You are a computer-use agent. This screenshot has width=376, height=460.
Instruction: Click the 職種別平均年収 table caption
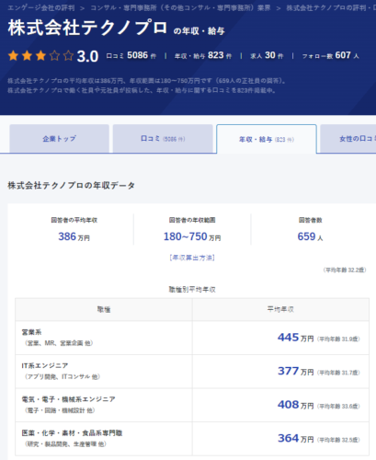[x=192, y=290]
